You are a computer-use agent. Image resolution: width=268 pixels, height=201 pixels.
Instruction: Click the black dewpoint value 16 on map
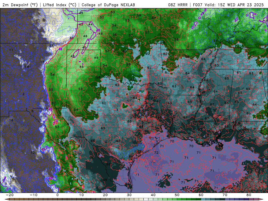click(x=11, y=120)
